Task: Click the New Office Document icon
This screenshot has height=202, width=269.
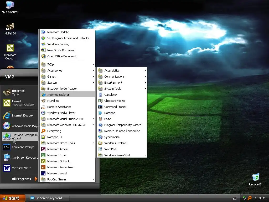Action: pos(43,50)
